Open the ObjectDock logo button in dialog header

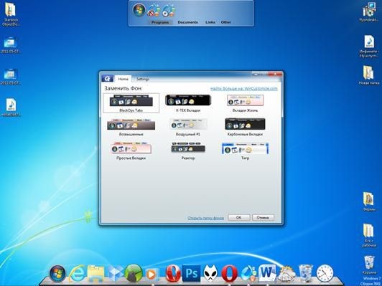point(108,79)
